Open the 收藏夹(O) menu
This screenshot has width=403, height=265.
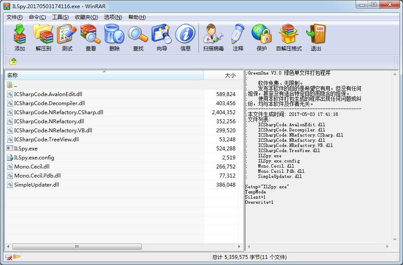[x=87, y=17]
